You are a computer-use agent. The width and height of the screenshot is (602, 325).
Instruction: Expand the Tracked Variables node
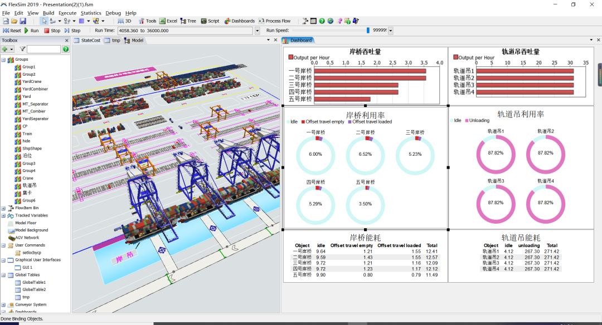click(x=3, y=215)
